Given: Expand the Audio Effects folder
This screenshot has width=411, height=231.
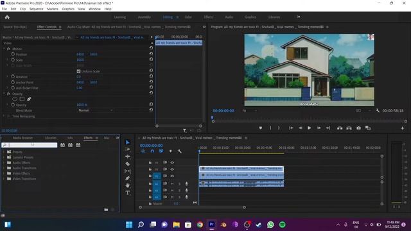Looking at the screenshot, I should (3, 162).
